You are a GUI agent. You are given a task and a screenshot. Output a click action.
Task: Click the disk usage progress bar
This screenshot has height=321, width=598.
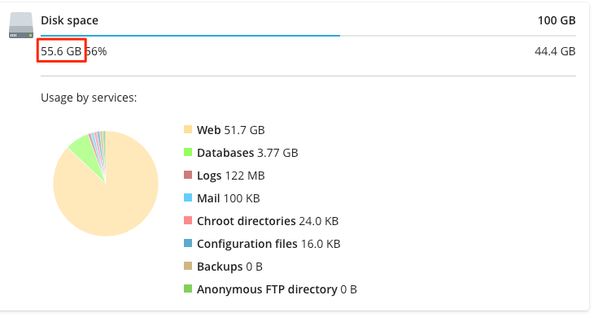308,36
